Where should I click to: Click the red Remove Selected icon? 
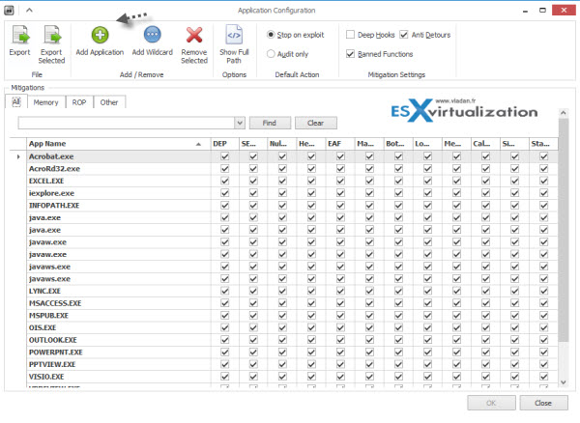point(194,37)
